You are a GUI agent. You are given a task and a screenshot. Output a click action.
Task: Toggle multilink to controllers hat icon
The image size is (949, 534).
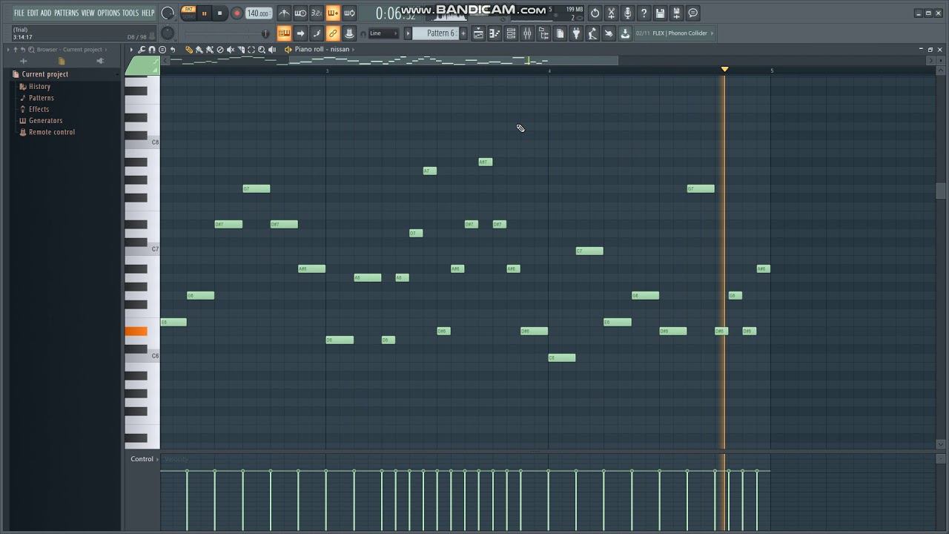pyautogui.click(x=349, y=33)
